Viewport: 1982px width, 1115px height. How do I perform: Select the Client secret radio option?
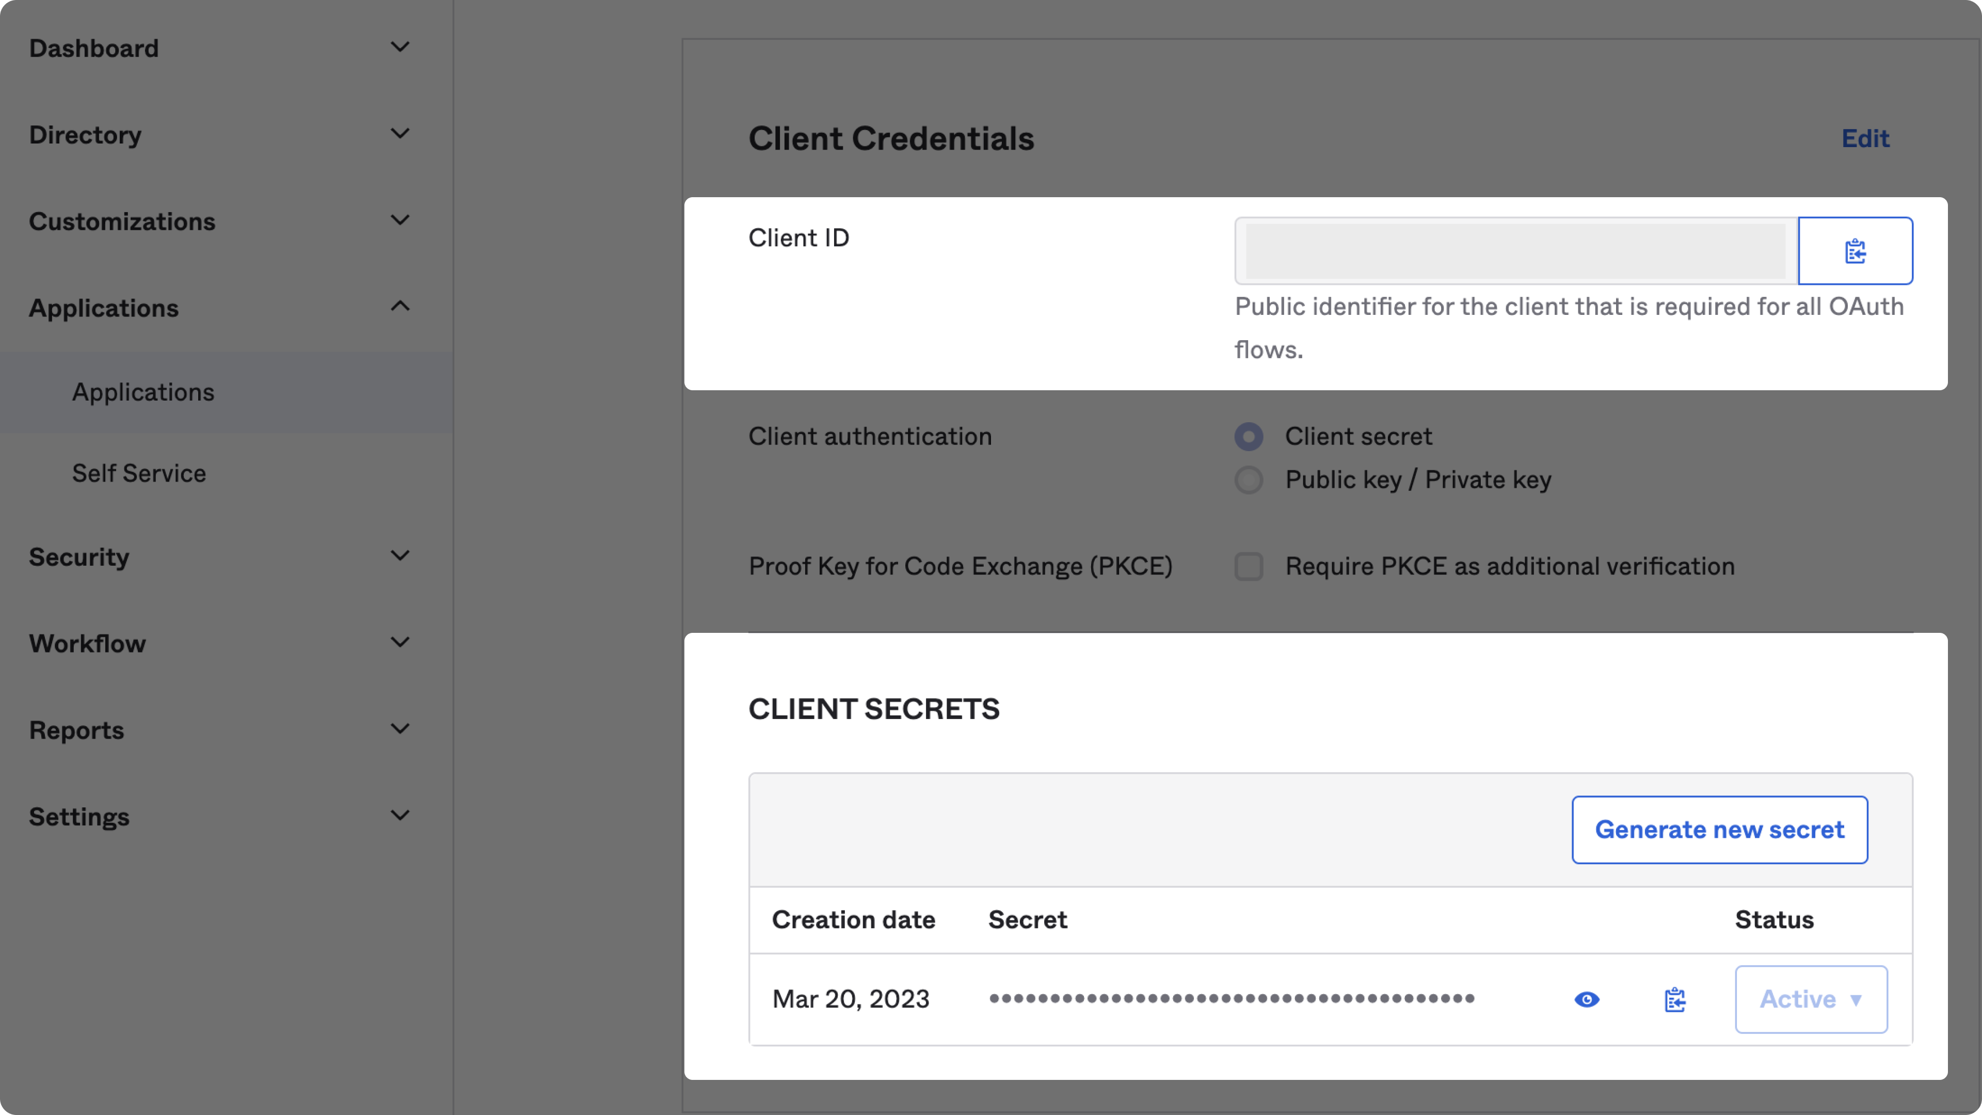(1249, 436)
